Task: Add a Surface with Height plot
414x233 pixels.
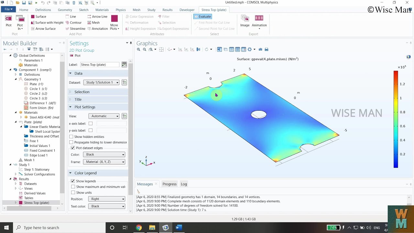Action: (47, 23)
